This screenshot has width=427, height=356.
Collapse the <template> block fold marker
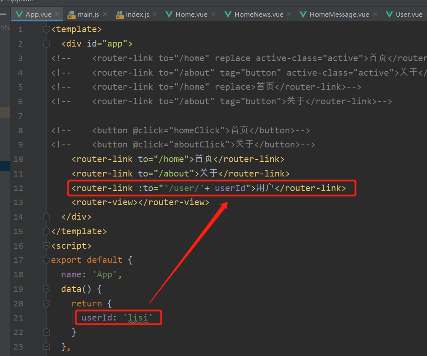(47, 29)
